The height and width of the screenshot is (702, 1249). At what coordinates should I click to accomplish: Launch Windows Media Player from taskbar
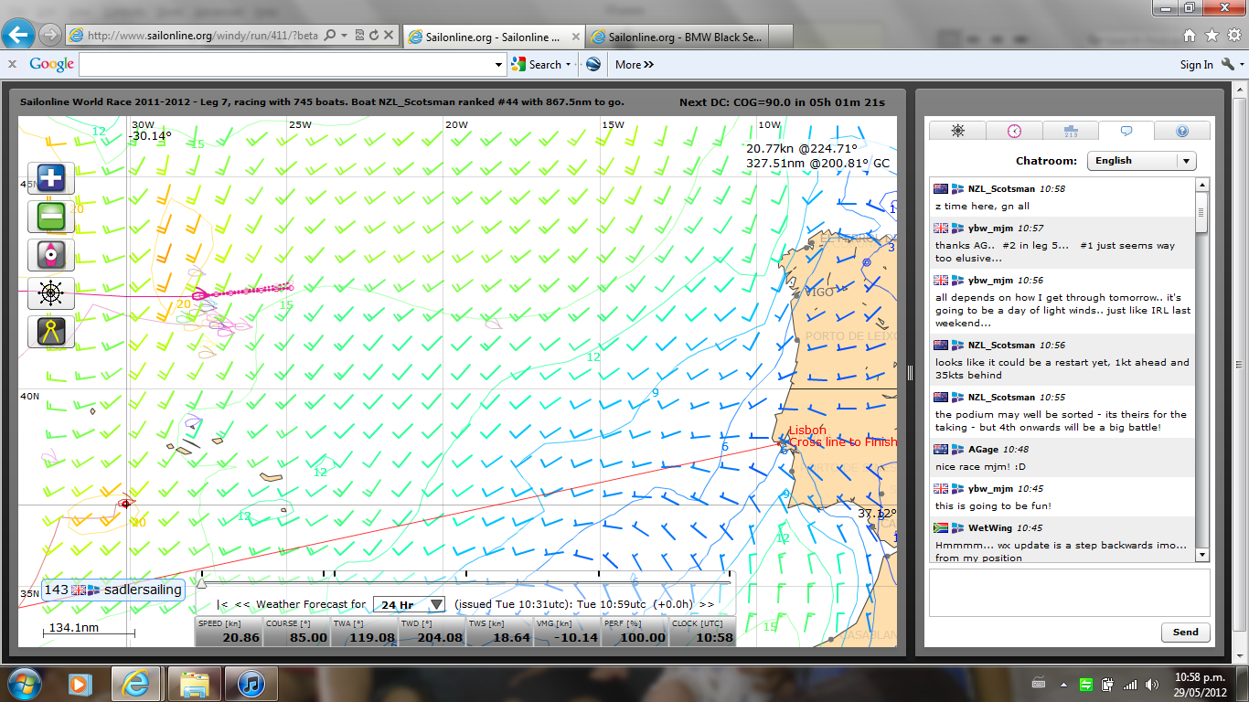point(80,683)
